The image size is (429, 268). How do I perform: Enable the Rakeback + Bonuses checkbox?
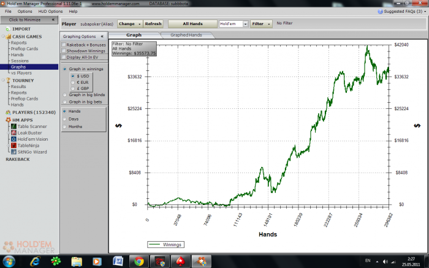point(64,45)
